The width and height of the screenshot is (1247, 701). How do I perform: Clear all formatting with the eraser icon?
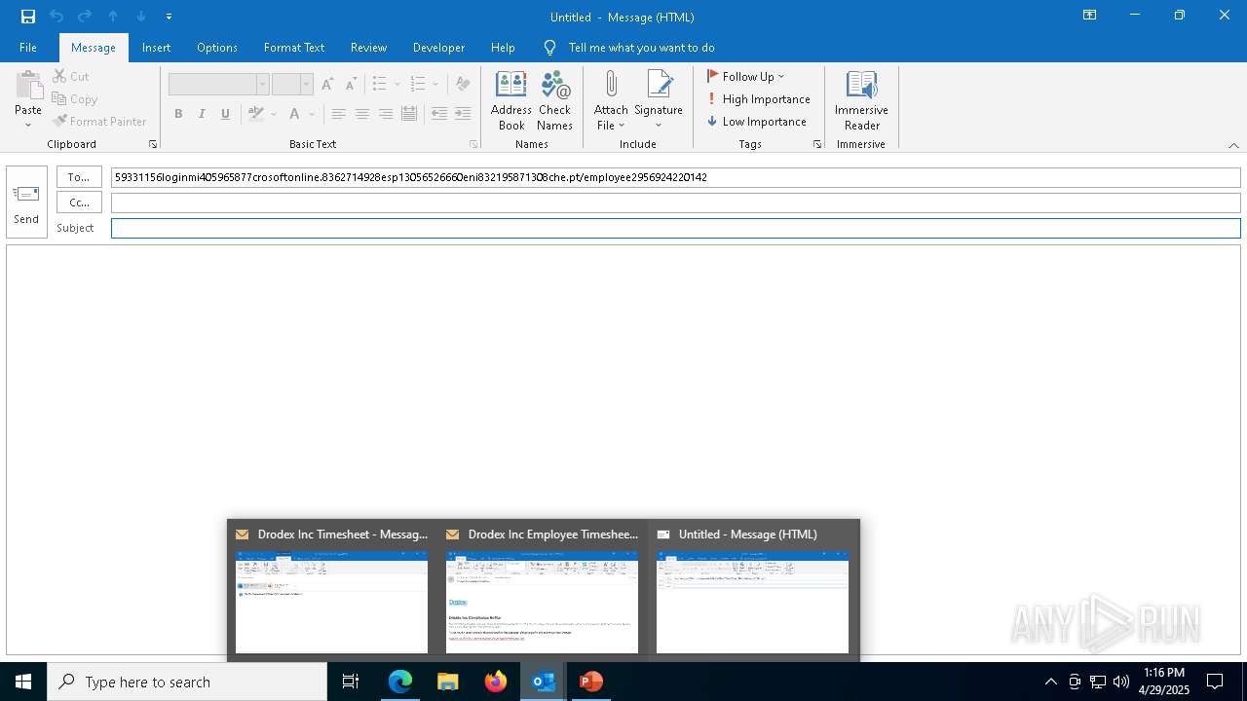pos(463,85)
